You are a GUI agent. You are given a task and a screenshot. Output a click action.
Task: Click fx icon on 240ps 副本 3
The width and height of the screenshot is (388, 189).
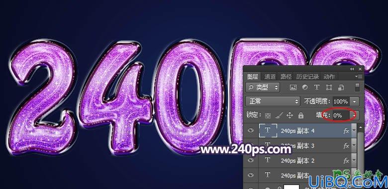pyautogui.click(x=346, y=146)
